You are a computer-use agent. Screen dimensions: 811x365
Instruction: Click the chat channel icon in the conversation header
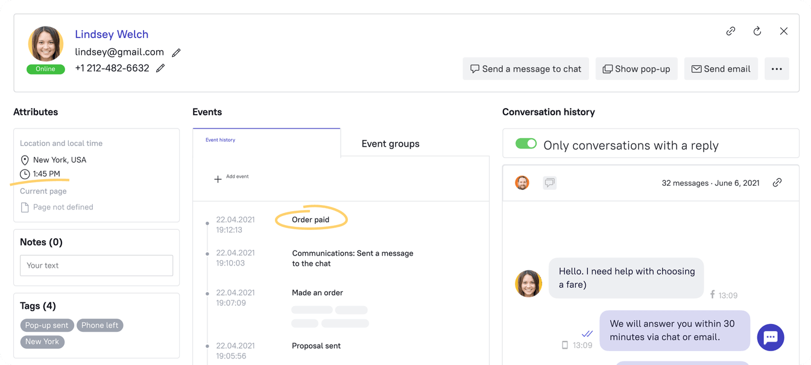coord(549,183)
